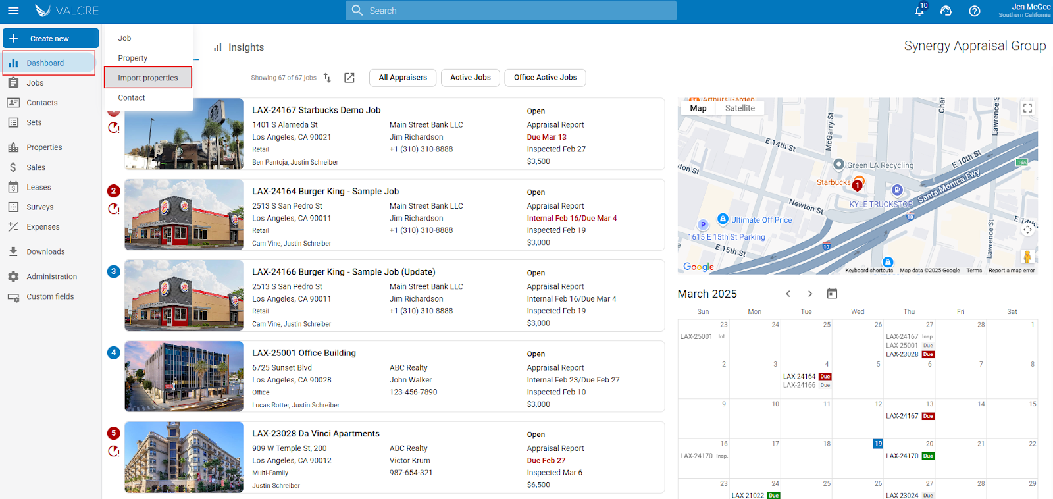Filter by All Appraisers
1053x499 pixels.
(x=403, y=78)
